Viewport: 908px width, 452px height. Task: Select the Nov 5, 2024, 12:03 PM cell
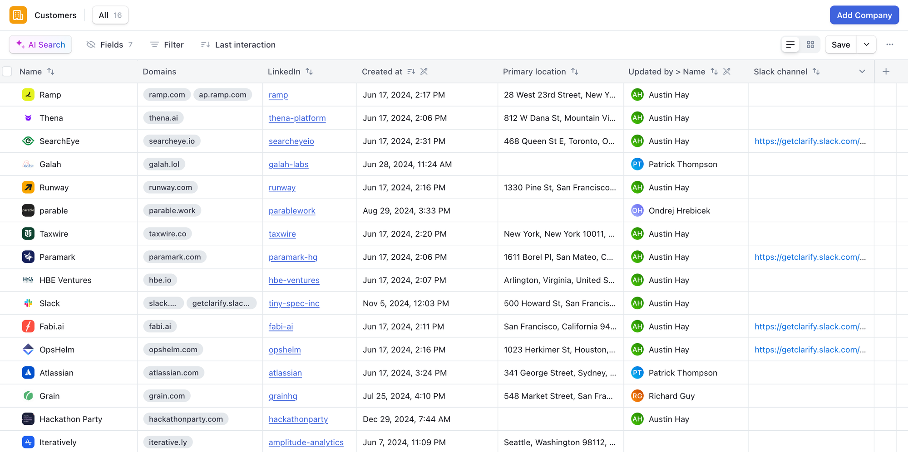[427, 303]
